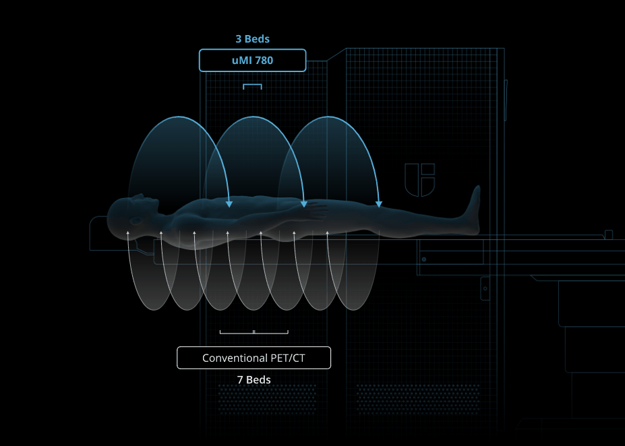This screenshot has height=446, width=625.
Task: Click the shield logo on the scanner
Action: pyautogui.click(x=420, y=180)
